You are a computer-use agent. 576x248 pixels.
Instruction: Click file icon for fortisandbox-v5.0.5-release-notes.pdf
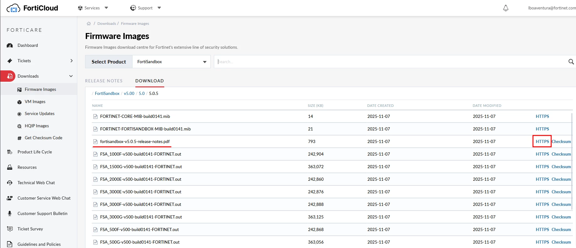(95, 142)
